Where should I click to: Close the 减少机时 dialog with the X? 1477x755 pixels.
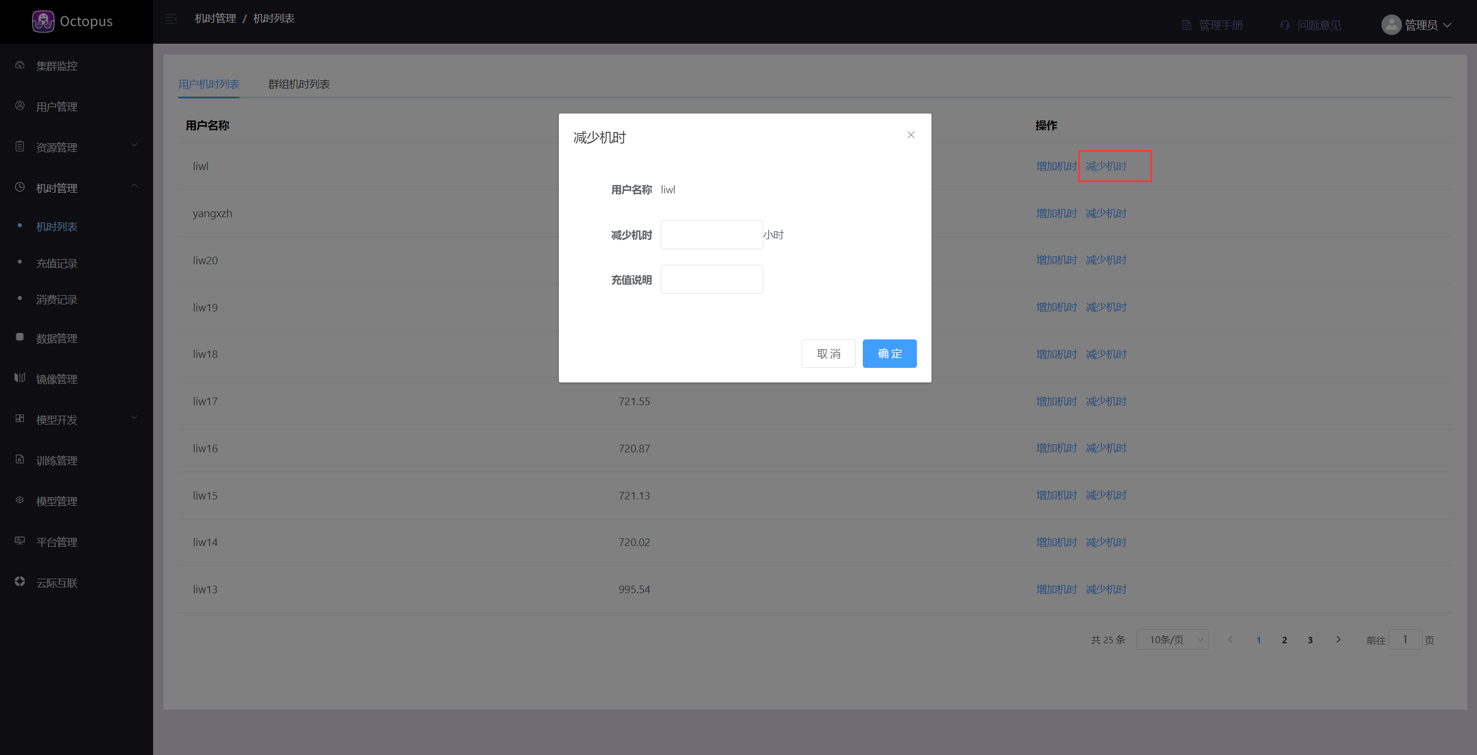(911, 135)
